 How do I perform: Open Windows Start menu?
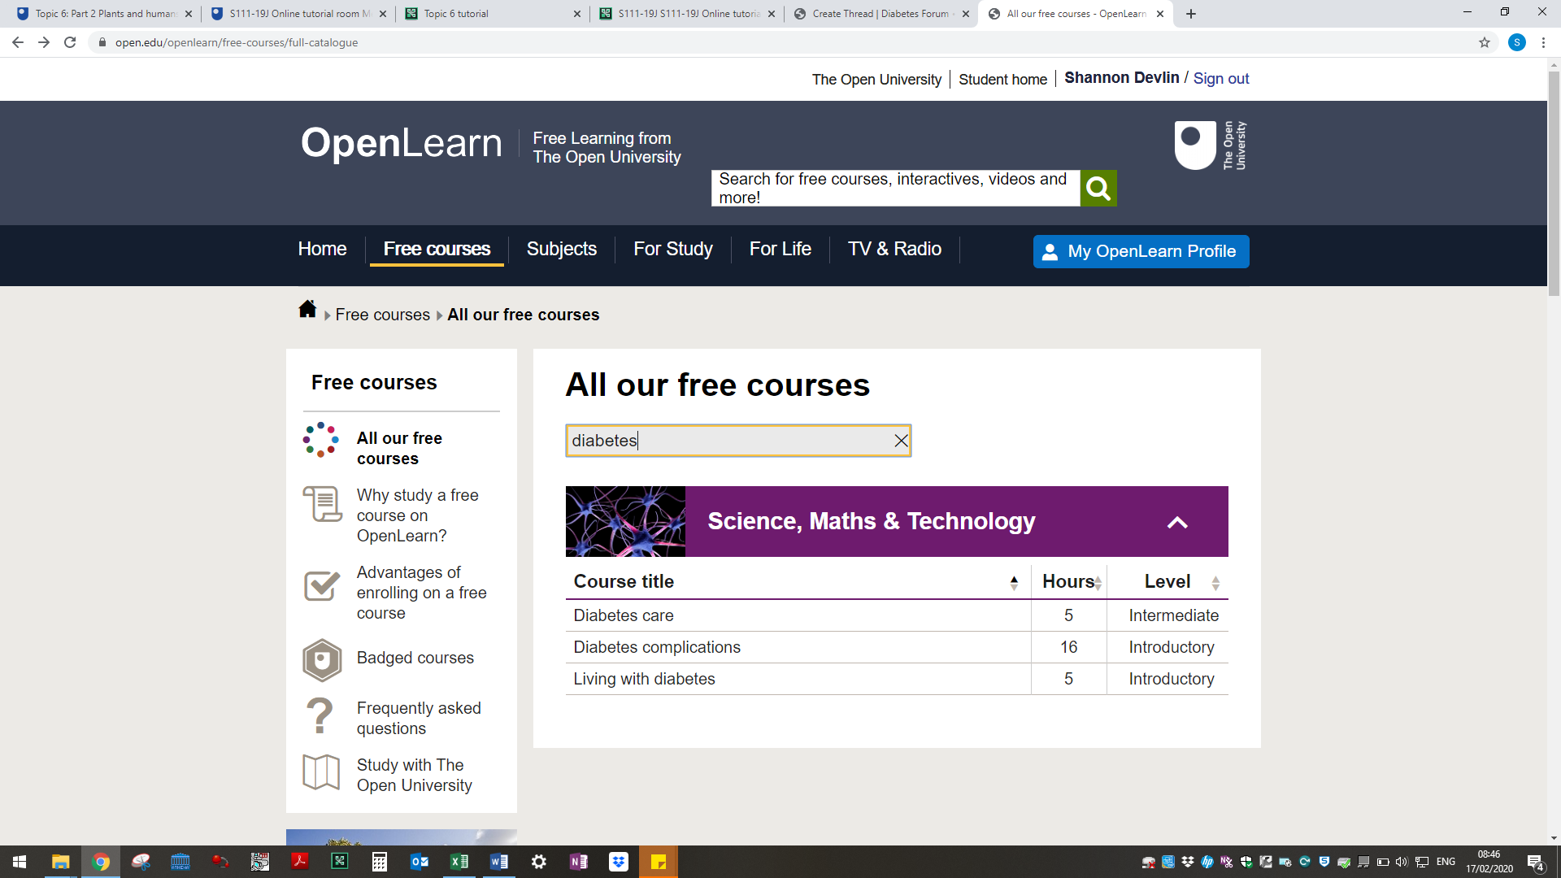point(20,862)
